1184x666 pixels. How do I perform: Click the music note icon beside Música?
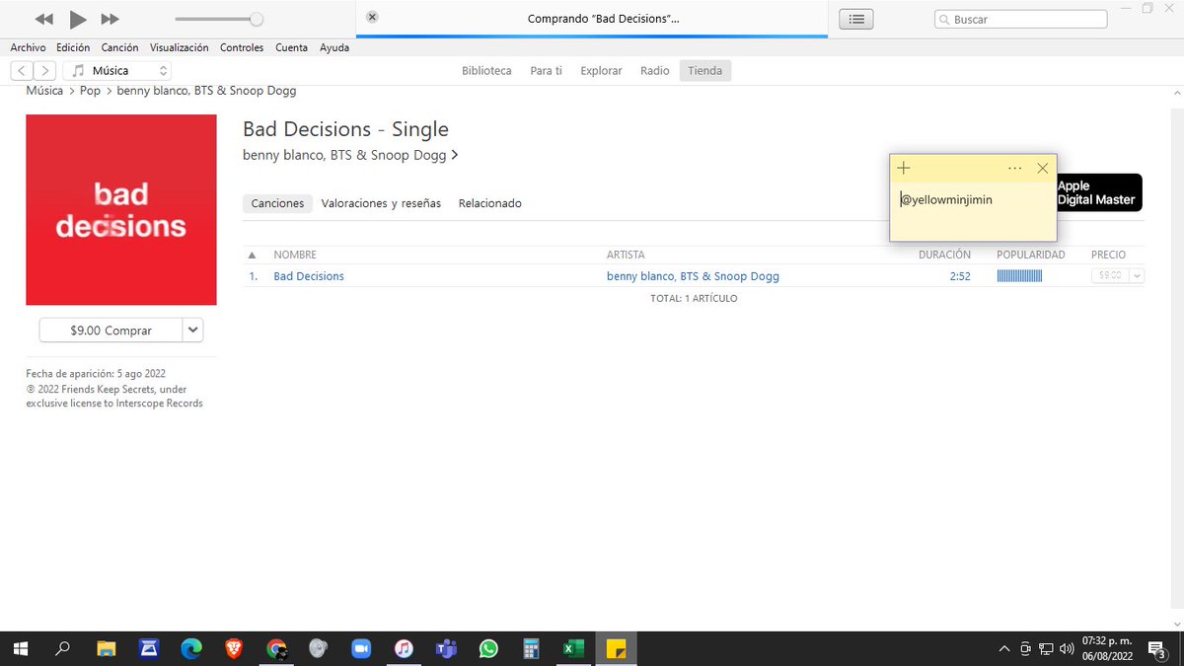click(x=77, y=69)
